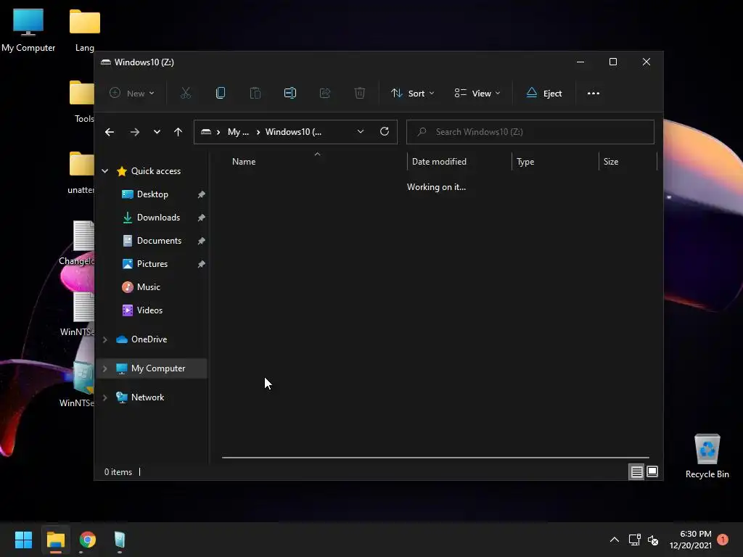This screenshot has height=557, width=743.
Task: Open clock showing 6:30 PM
Action: coord(691,540)
